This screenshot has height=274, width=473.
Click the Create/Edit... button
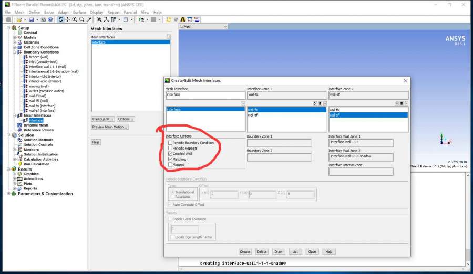click(103, 119)
